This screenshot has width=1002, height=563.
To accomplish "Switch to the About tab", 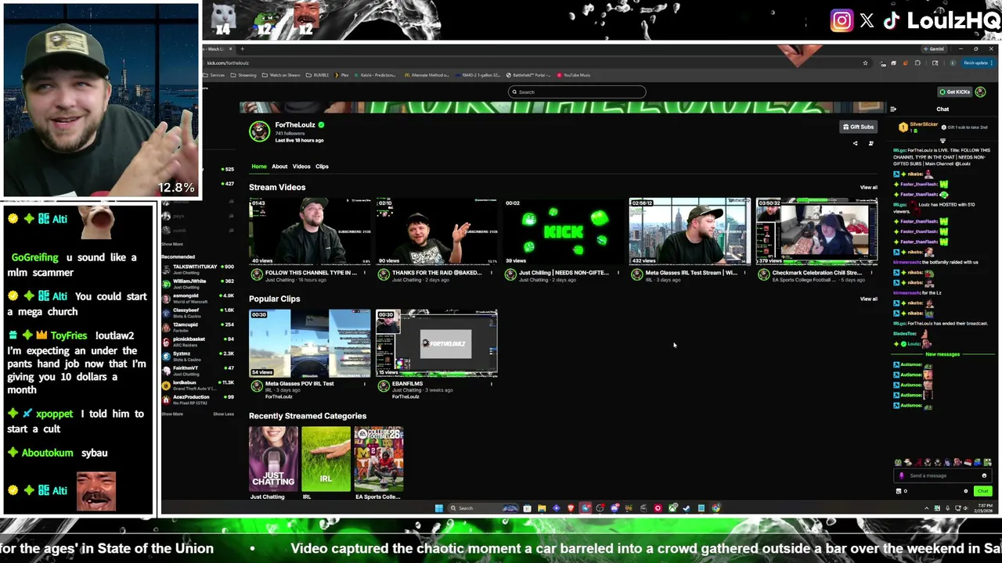I will point(279,167).
